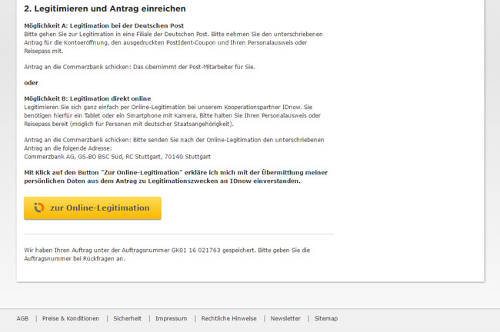The image size is (500, 332).
Task: Click bold consent text 'Mit Klick auf den Button'
Action: click(x=62, y=172)
